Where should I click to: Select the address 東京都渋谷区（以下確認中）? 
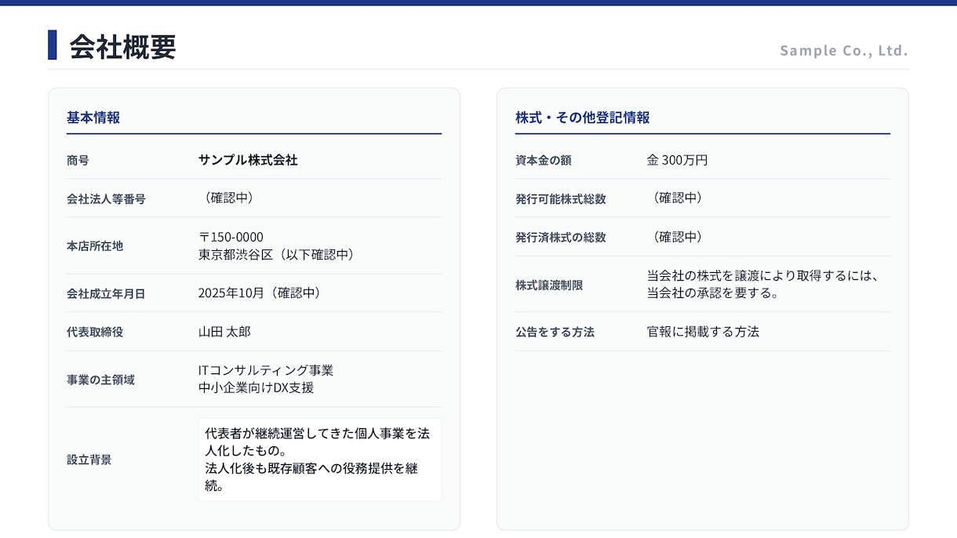point(276,255)
